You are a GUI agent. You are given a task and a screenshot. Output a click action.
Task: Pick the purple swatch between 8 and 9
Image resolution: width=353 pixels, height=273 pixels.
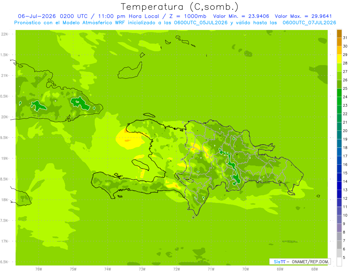pos(339,228)
